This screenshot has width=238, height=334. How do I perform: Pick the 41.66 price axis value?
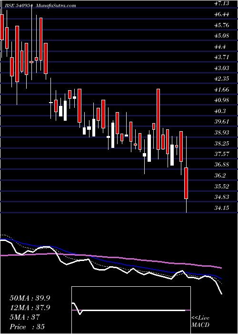(x=222, y=90)
